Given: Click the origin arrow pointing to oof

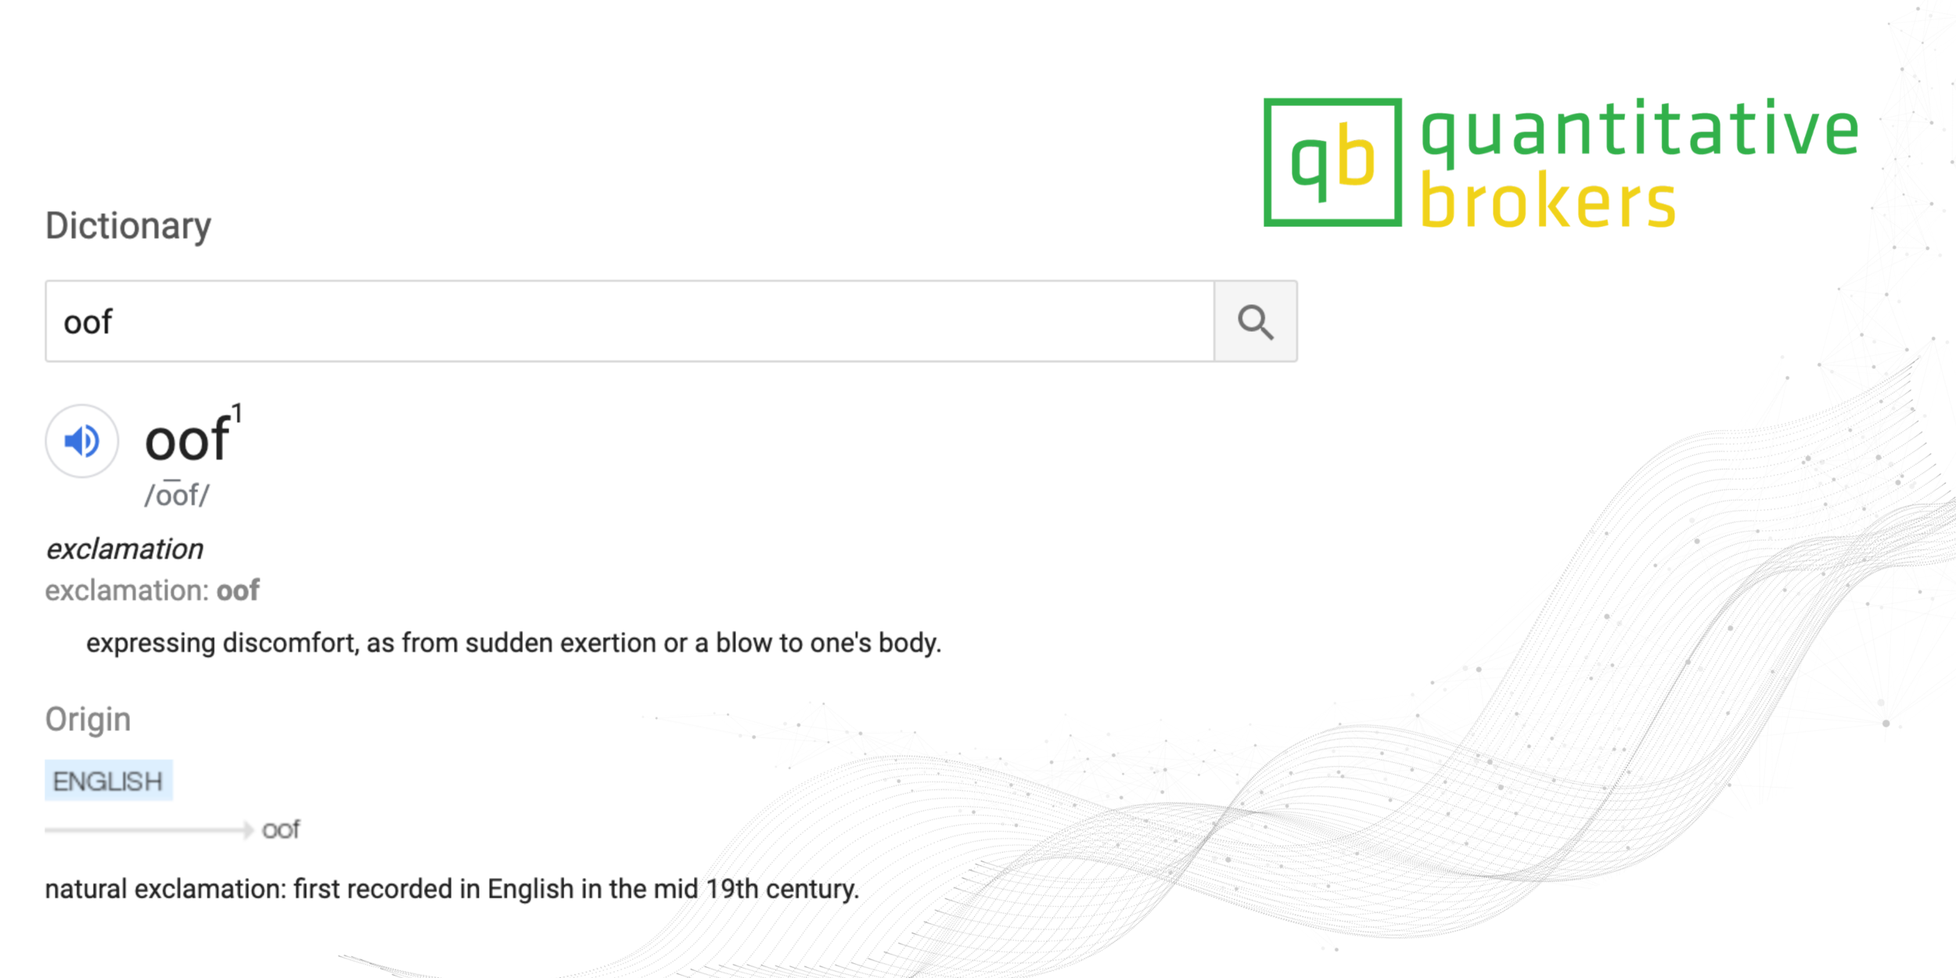Looking at the screenshot, I should (149, 829).
